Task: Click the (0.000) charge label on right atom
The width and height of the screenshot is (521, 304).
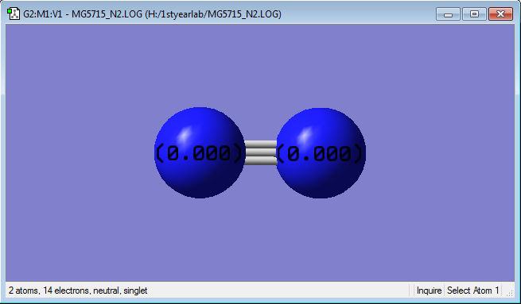Action: pos(320,153)
